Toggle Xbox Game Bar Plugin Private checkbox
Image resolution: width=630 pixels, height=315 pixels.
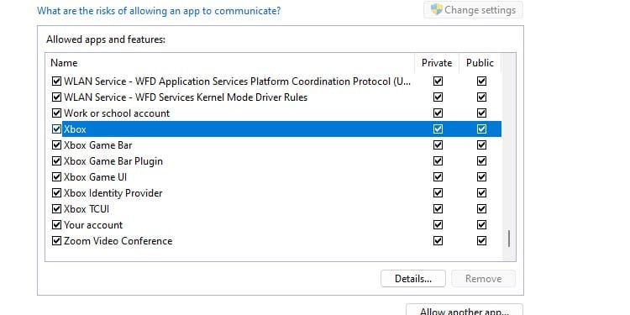[438, 161]
